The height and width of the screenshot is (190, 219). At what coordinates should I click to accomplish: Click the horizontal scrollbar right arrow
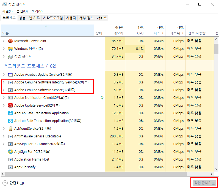click(x=212, y=174)
